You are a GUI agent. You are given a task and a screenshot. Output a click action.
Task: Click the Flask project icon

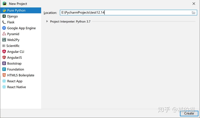pos(4,22)
